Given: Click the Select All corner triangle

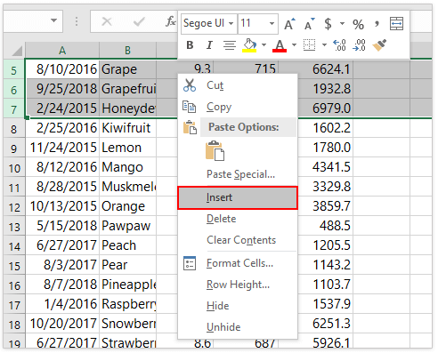Looking at the screenshot, I should 17,51.
